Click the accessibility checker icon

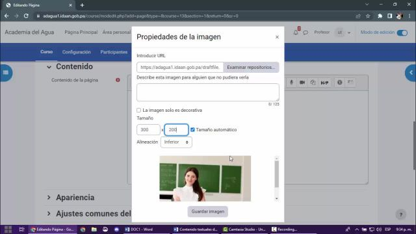(339, 83)
